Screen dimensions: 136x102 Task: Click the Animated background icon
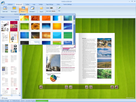(x=32, y=8)
